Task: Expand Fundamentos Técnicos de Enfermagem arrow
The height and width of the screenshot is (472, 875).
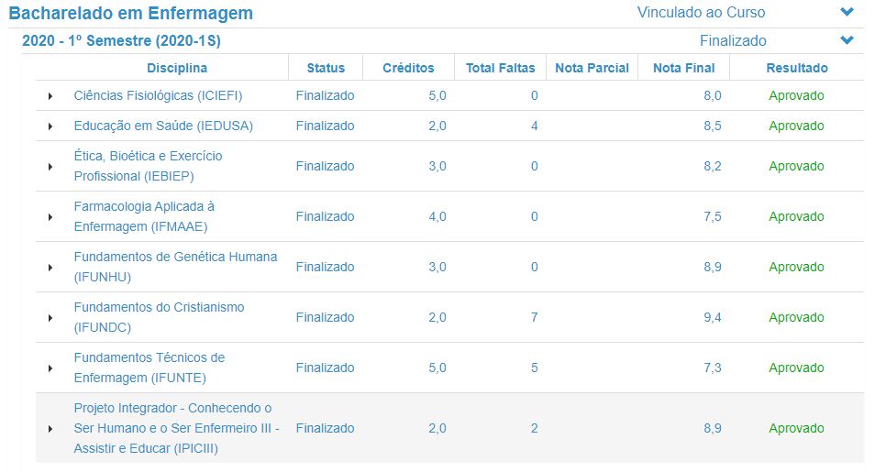Action: pyautogui.click(x=50, y=368)
